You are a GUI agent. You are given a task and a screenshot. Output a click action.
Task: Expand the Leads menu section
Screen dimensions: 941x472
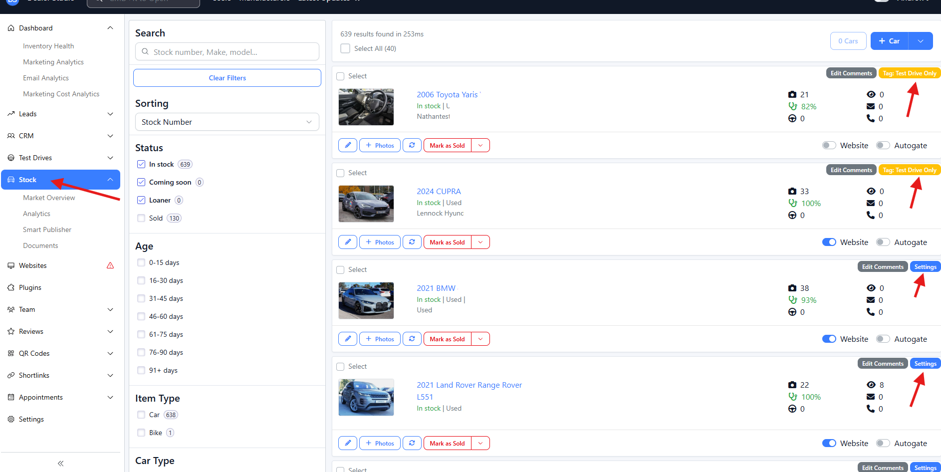pos(110,114)
